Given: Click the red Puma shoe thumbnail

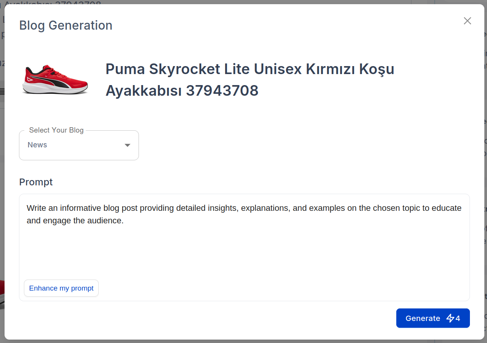Looking at the screenshot, I should pos(55,80).
